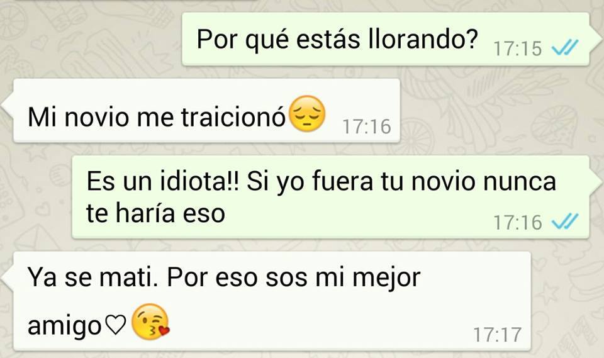Click the blue read checkmarks at 17:16

click(x=565, y=222)
